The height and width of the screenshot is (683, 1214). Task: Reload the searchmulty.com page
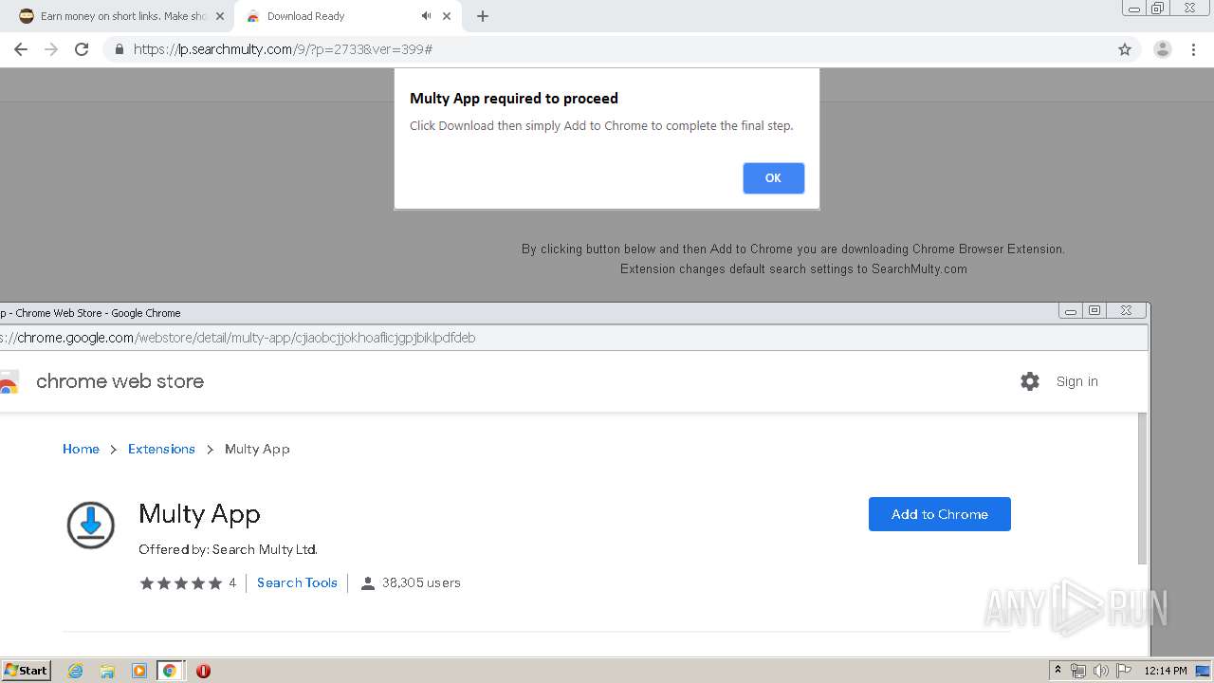pos(82,49)
